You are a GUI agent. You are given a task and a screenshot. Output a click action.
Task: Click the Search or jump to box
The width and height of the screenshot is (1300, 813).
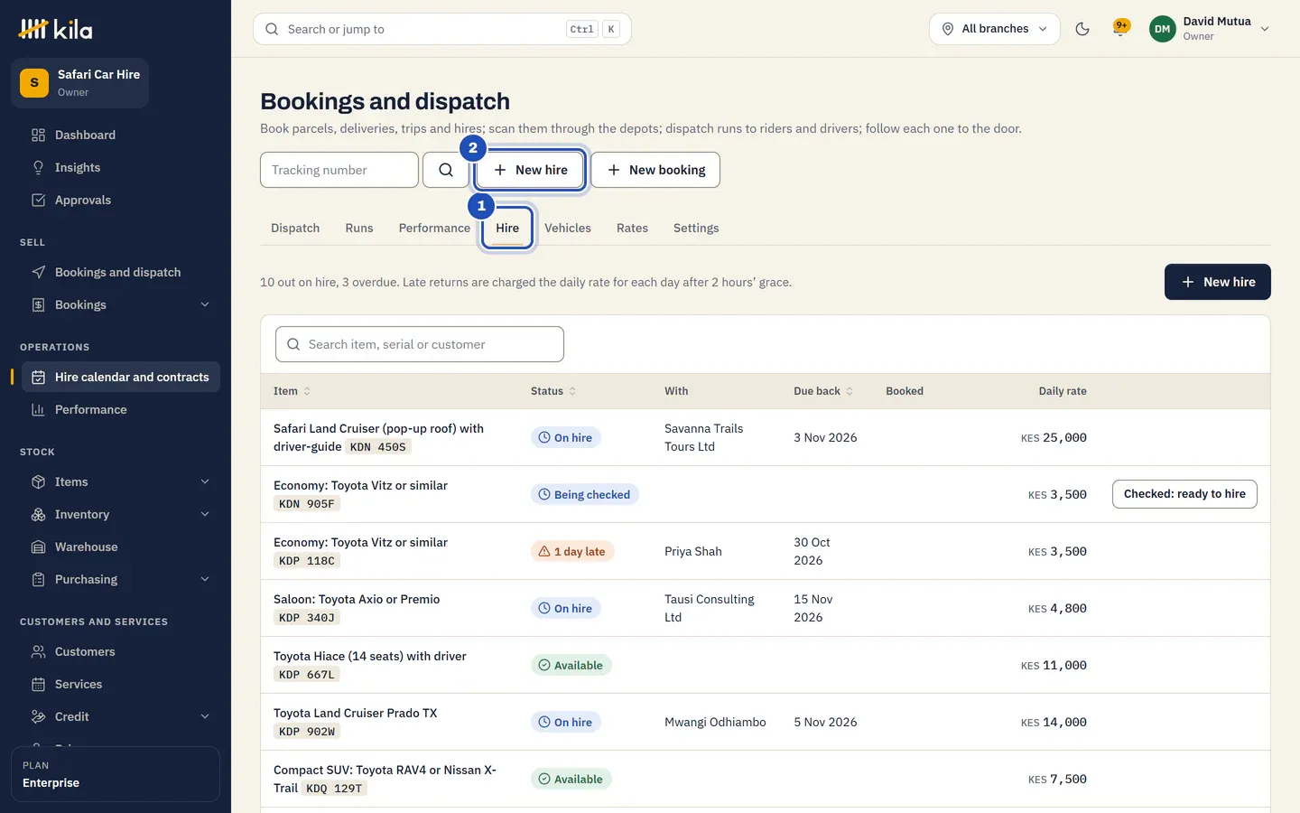click(442, 29)
